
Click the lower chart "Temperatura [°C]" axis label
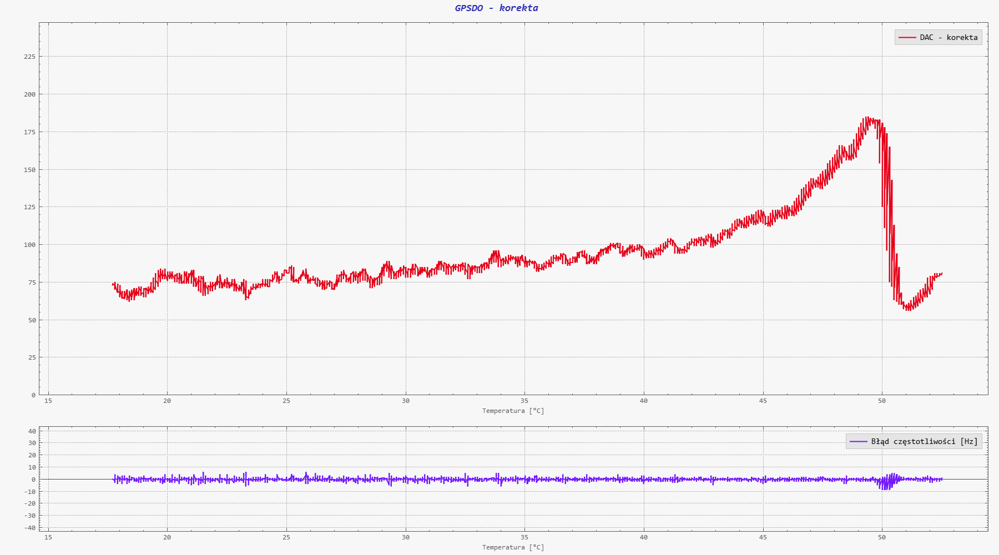(513, 547)
